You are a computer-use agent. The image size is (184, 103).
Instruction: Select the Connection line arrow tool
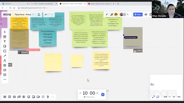[x=5, y=56]
